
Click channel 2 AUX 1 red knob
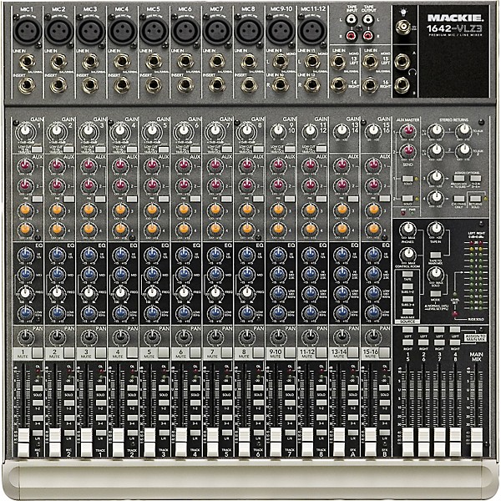(57, 166)
